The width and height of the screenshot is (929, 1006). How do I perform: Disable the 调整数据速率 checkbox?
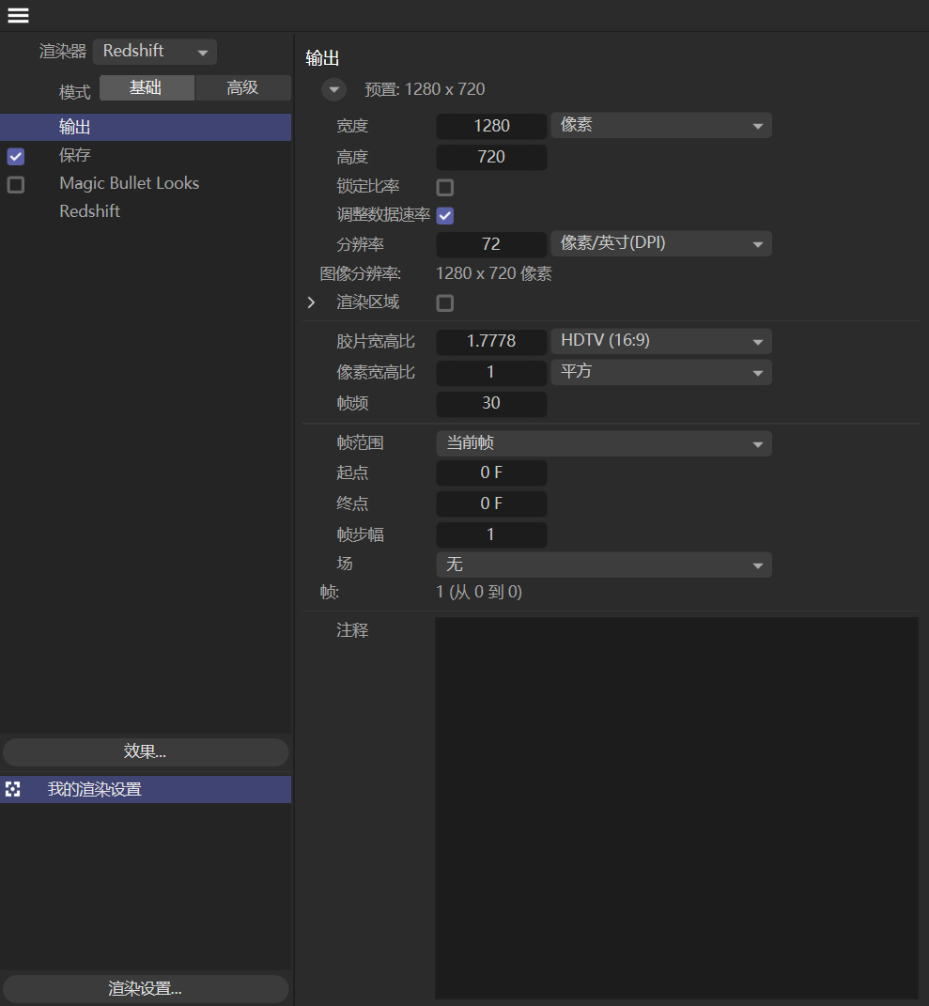444,215
